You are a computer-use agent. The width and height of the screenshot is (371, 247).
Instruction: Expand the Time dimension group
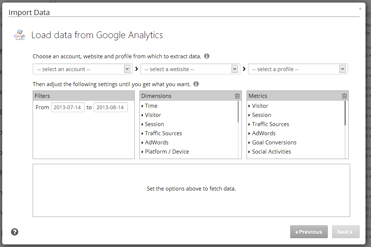pos(149,106)
